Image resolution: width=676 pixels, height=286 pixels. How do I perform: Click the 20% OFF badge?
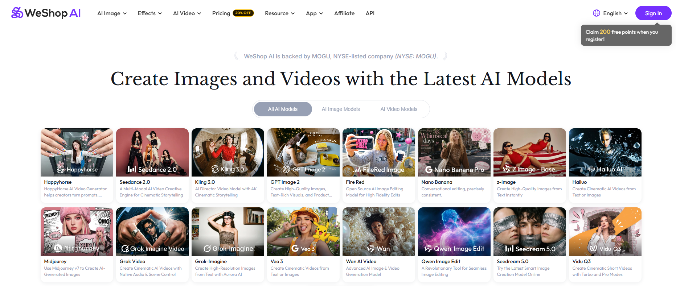pyautogui.click(x=243, y=13)
